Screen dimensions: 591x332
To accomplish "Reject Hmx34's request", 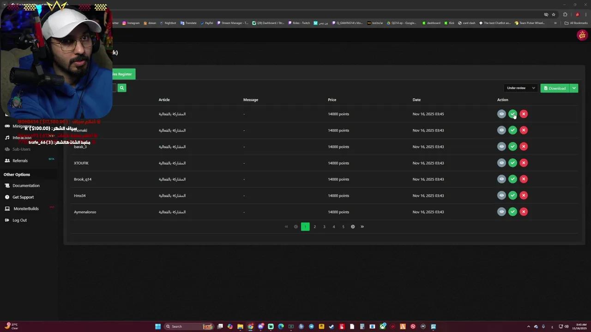I will pos(524,196).
